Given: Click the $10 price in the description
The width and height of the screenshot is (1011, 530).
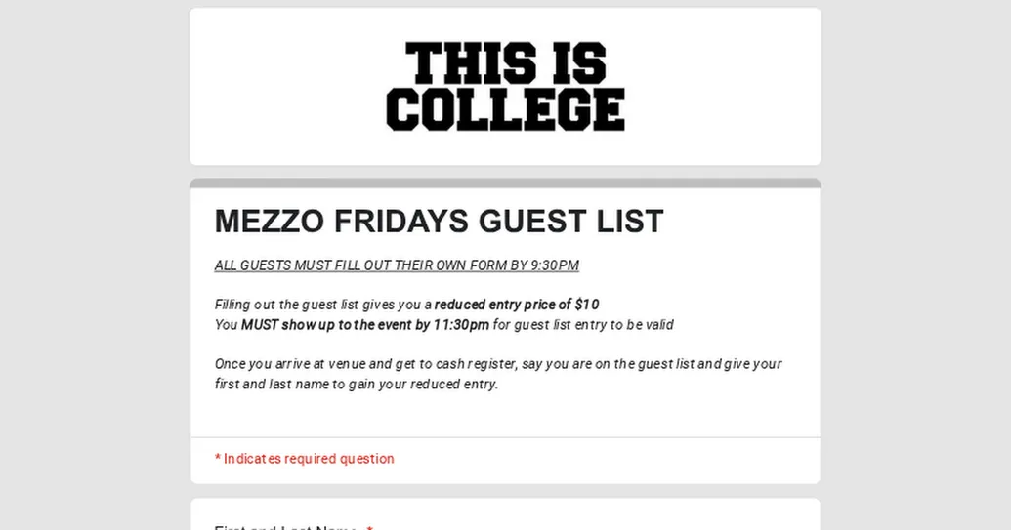Looking at the screenshot, I should tap(587, 305).
